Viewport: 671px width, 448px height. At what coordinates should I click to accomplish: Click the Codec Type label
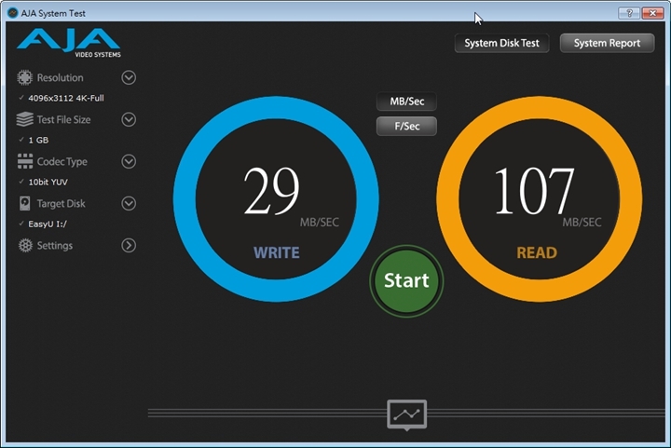62,161
